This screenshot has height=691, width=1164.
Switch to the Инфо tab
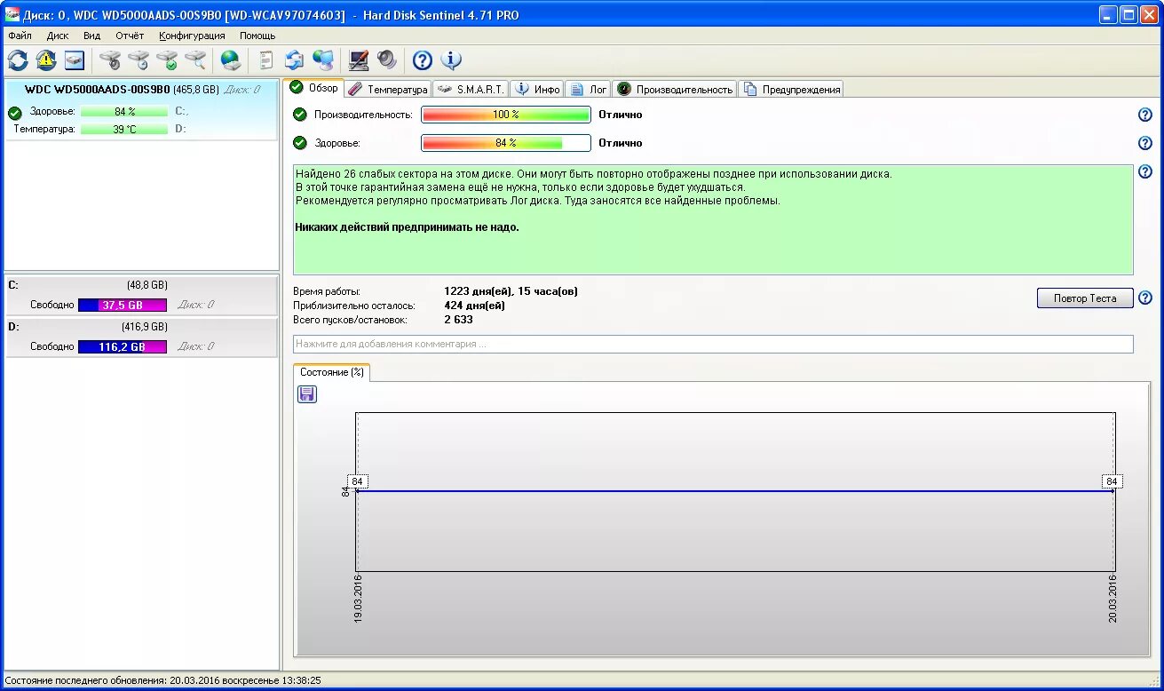click(x=537, y=89)
